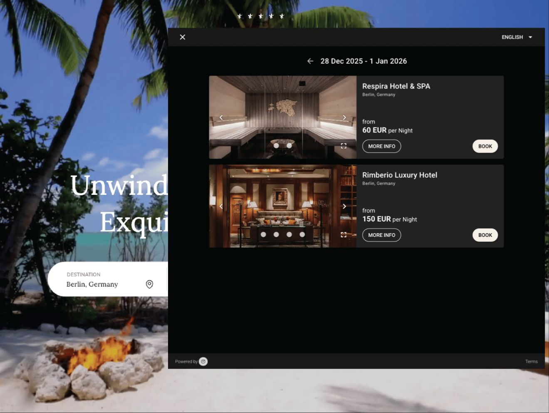
Task: Click the Respira Hotel & SPA title
Action: pyautogui.click(x=396, y=86)
